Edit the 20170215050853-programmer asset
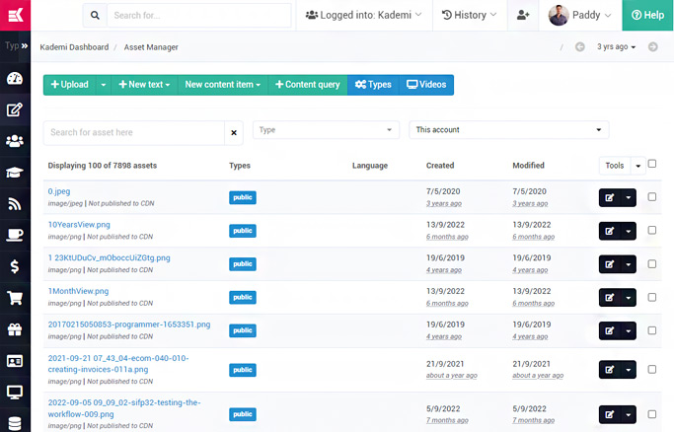The image size is (674, 432). (610, 331)
